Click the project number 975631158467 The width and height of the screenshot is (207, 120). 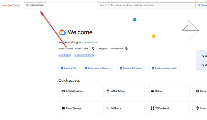[82, 49]
